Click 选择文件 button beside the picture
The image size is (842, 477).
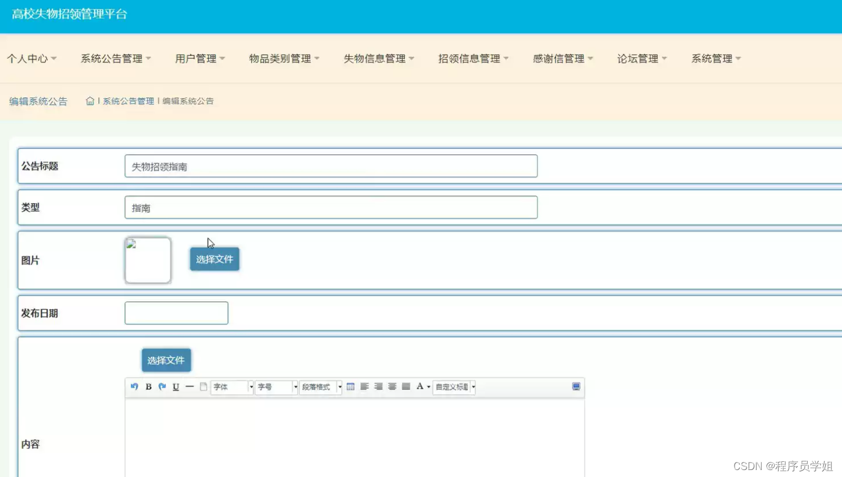(x=214, y=259)
